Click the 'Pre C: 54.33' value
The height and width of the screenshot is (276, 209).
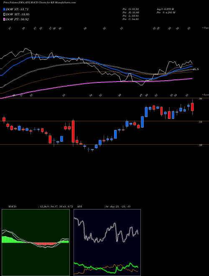[x=130, y=19]
